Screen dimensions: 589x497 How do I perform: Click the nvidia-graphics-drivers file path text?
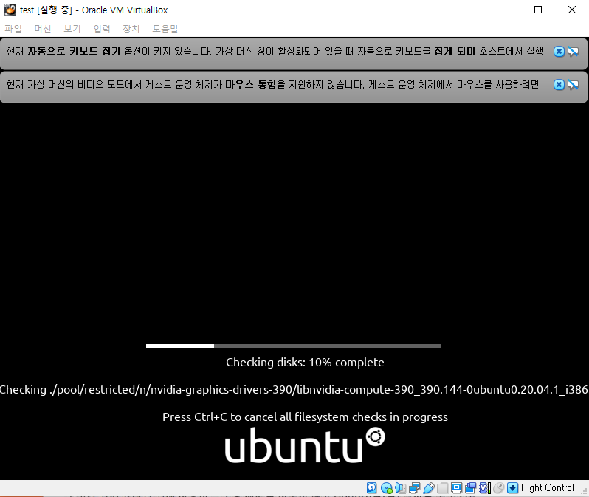[x=294, y=390]
